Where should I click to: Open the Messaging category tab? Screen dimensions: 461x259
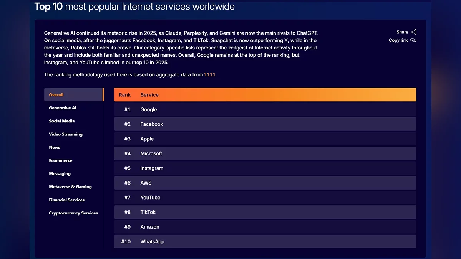click(x=60, y=174)
